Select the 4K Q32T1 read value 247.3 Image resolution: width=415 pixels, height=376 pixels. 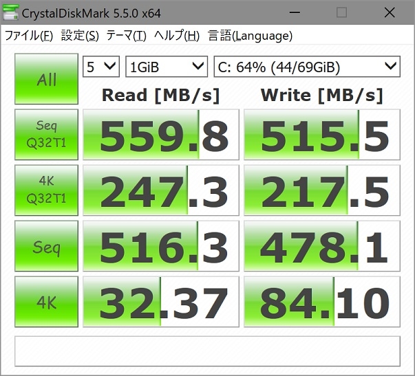161,190
